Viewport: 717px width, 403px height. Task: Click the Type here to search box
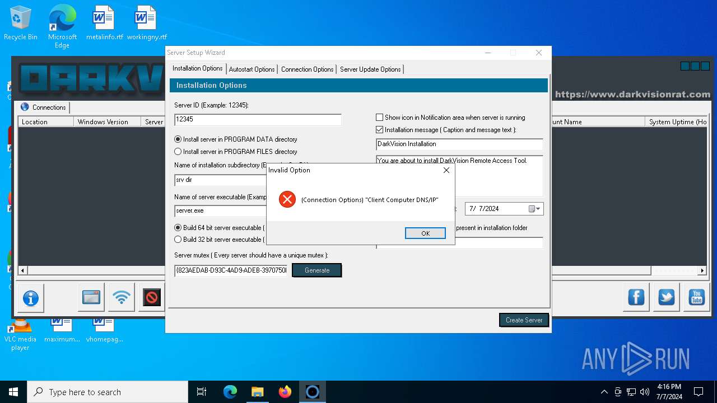click(108, 392)
